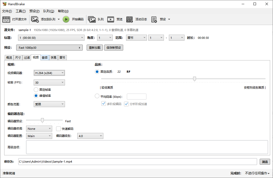
Task: Expand the Presets toolbar dropdown arrow
Action: (169, 19)
